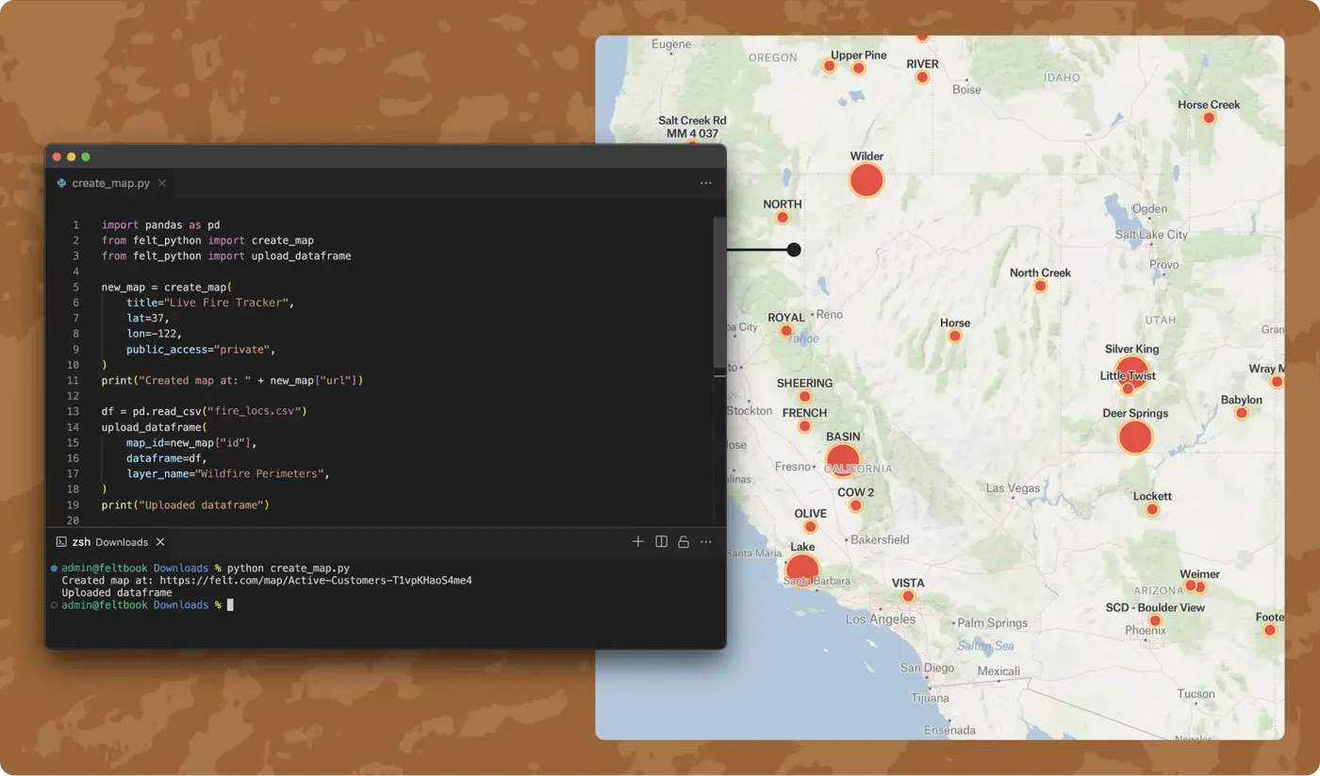Click the 'import pandas as pd' line

tap(161, 225)
